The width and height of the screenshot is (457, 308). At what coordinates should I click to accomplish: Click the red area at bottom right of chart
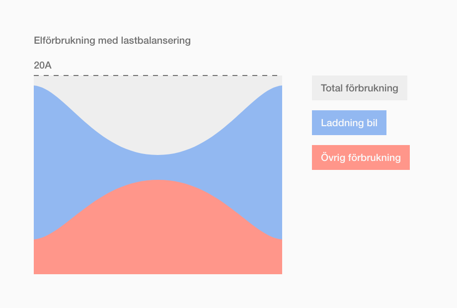click(262, 256)
